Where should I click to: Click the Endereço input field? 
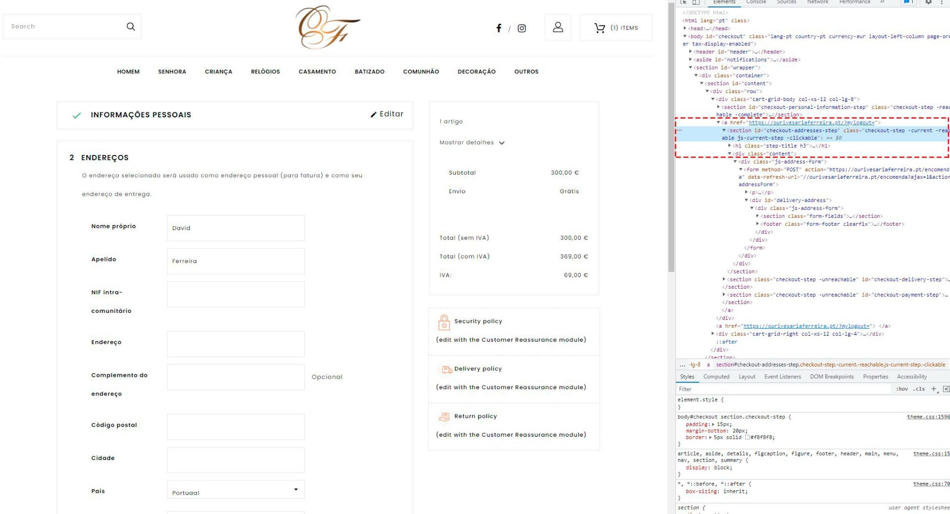coord(236,344)
